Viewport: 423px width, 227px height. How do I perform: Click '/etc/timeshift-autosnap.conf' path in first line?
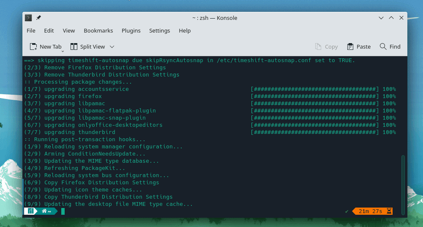pos(264,60)
